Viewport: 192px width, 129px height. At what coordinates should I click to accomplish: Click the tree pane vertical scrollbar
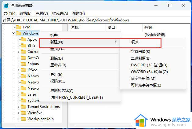click(x=64, y=73)
